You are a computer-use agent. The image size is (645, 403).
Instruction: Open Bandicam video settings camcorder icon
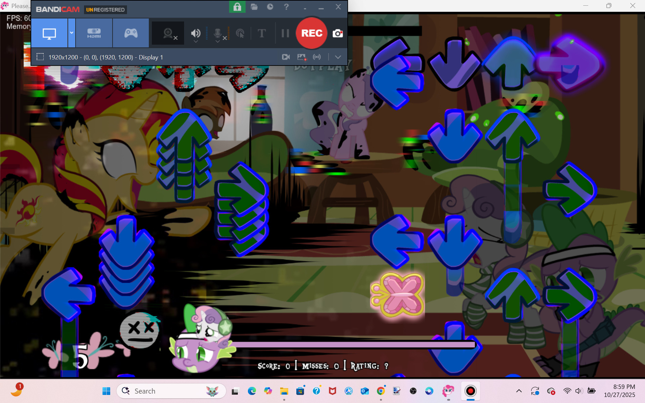pyautogui.click(x=286, y=57)
